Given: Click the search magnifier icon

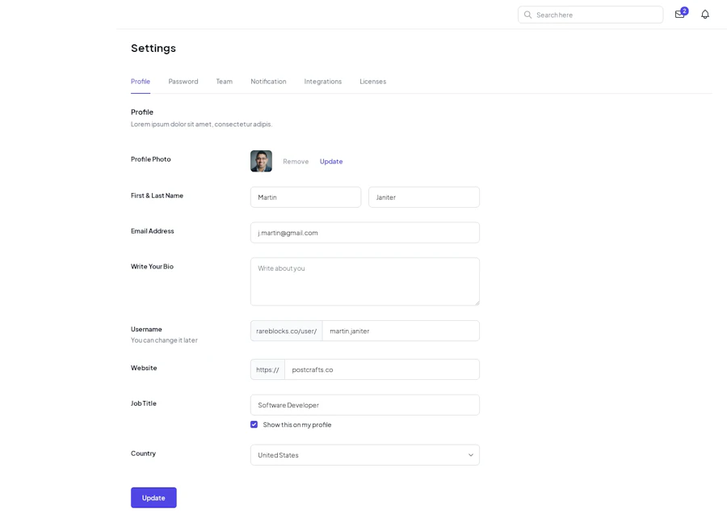Looking at the screenshot, I should pos(527,15).
